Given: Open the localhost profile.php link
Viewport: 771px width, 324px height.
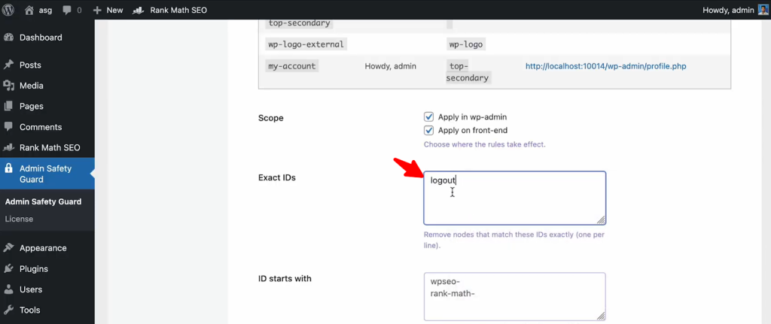Looking at the screenshot, I should tap(605, 66).
